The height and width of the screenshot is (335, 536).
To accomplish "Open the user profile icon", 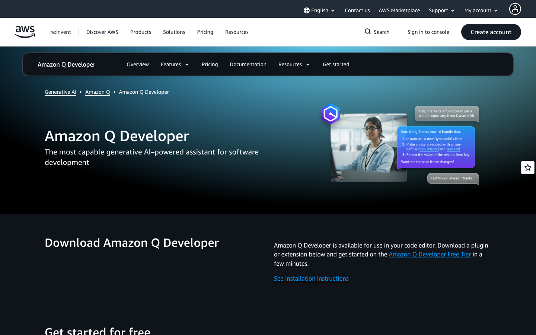I will [515, 9].
